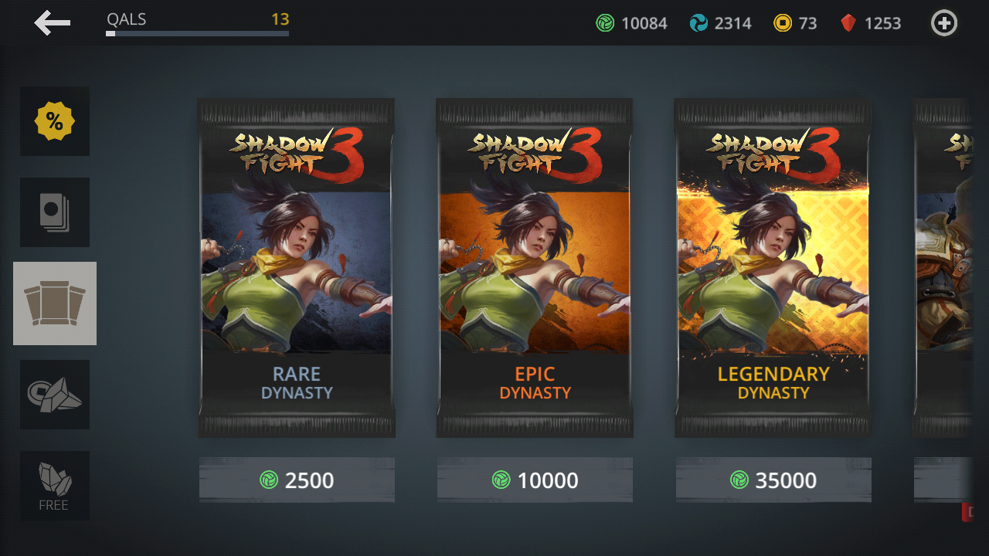Screen dimensions: 989x556
Task: Tap the blue shadow energy icon
Action: coord(698,23)
